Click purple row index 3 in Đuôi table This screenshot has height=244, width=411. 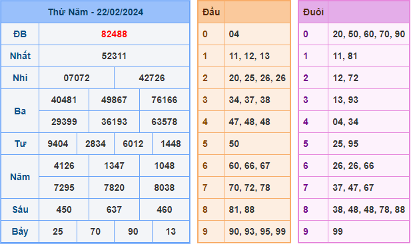[306, 100]
